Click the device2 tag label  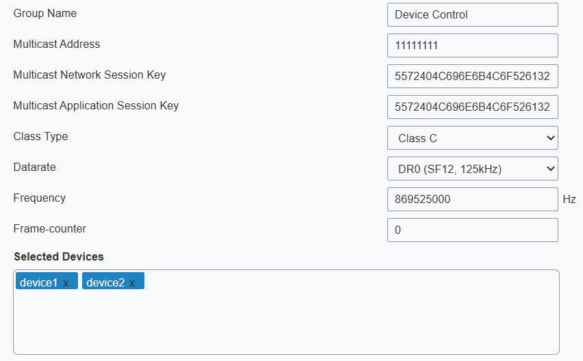[105, 282]
